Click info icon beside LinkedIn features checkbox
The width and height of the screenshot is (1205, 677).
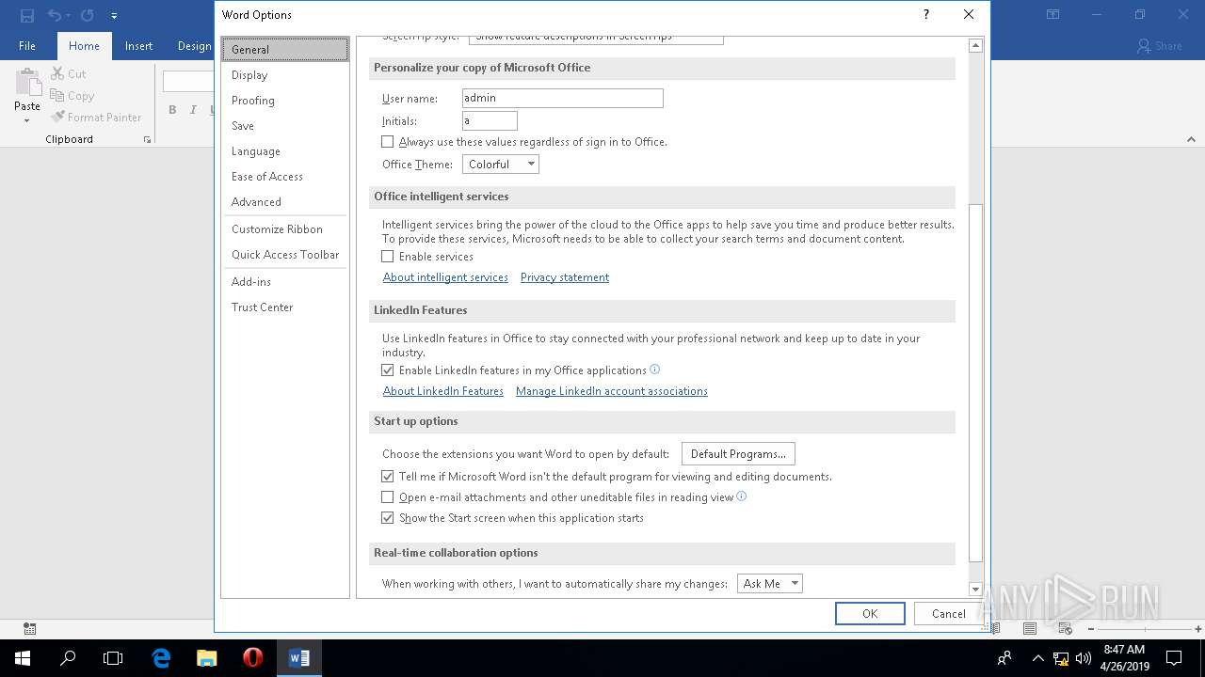pyautogui.click(x=655, y=370)
